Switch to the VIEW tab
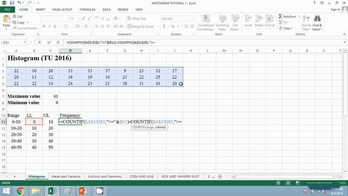 pos(139,10)
